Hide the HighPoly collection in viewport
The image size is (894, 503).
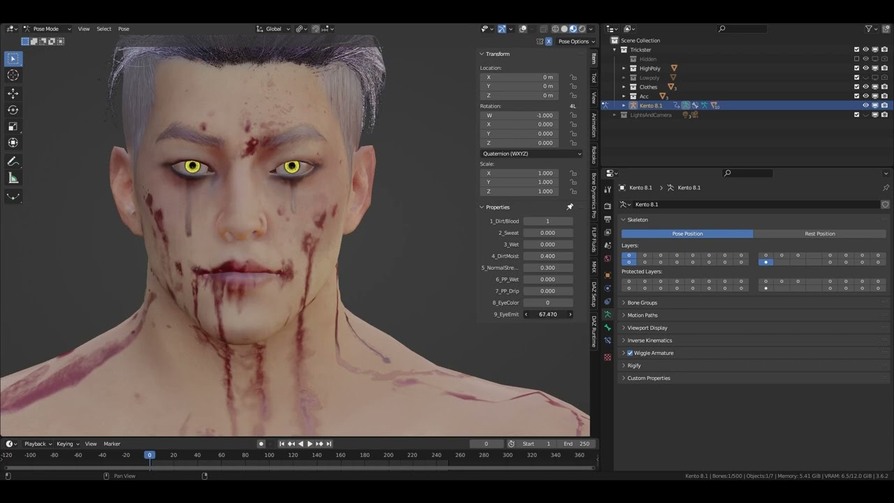(x=865, y=68)
